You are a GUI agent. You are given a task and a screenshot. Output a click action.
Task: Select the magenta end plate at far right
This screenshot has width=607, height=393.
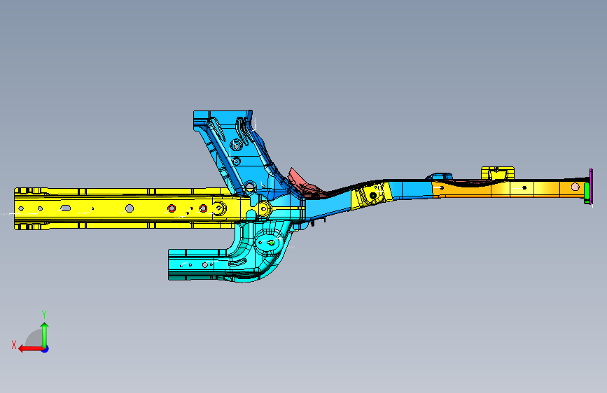591,187
